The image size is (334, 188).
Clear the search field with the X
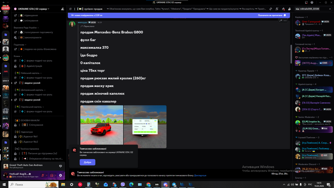[330, 9]
